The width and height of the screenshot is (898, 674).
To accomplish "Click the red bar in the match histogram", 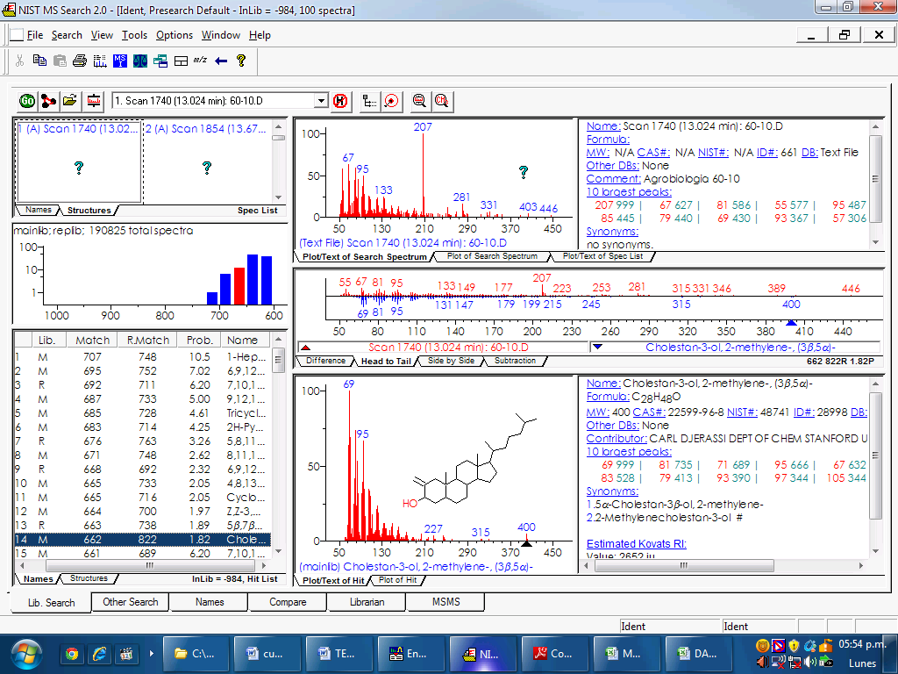I will pyautogui.click(x=239, y=286).
